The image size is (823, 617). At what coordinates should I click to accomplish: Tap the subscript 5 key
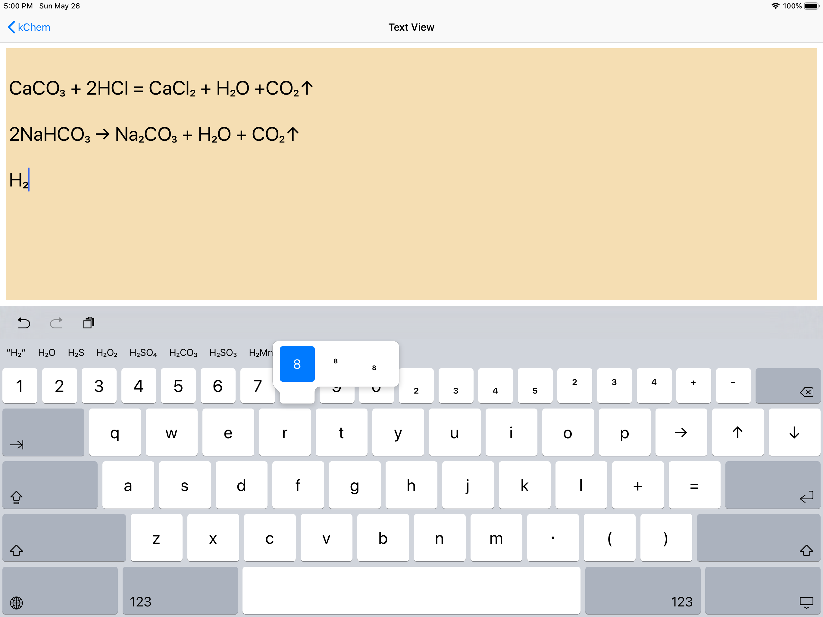click(535, 386)
